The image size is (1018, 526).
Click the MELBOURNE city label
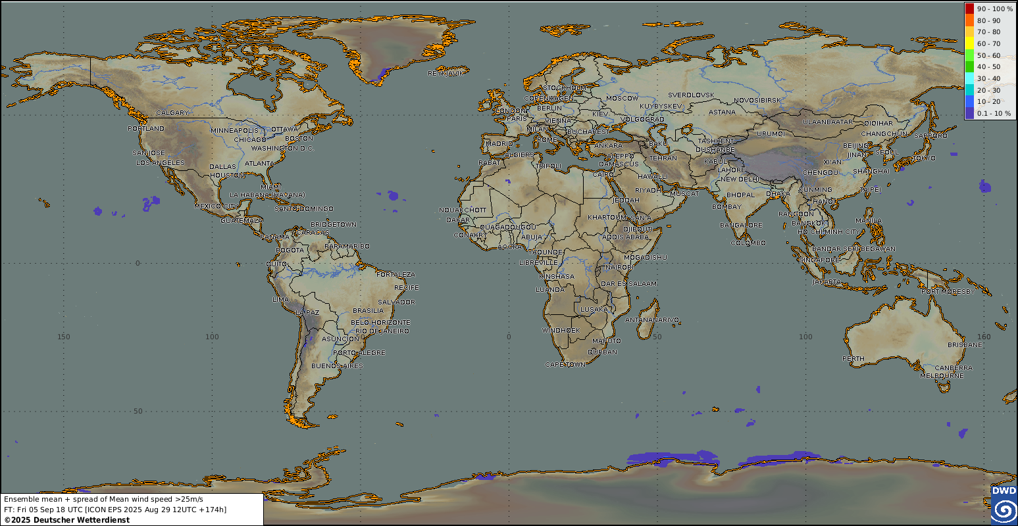tap(942, 375)
